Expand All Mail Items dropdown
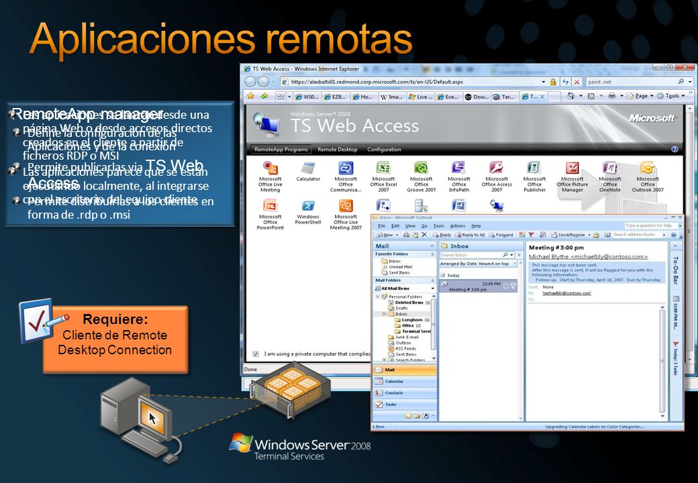 [x=432, y=288]
